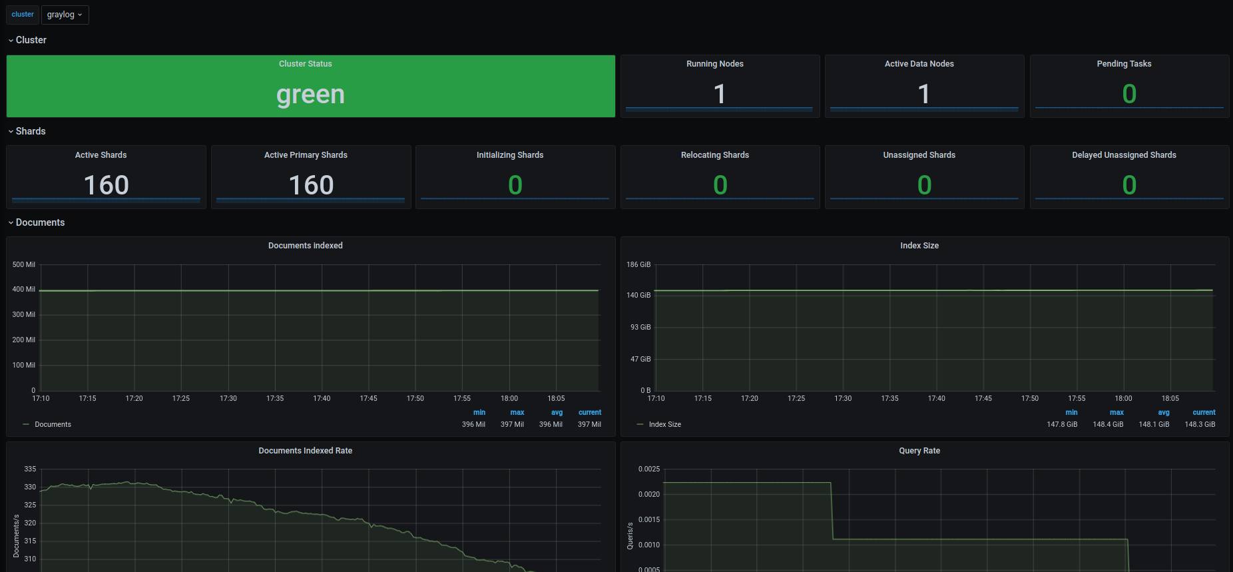This screenshot has width=1233, height=572.
Task: Open the Query Rate panel title
Action: tap(919, 451)
